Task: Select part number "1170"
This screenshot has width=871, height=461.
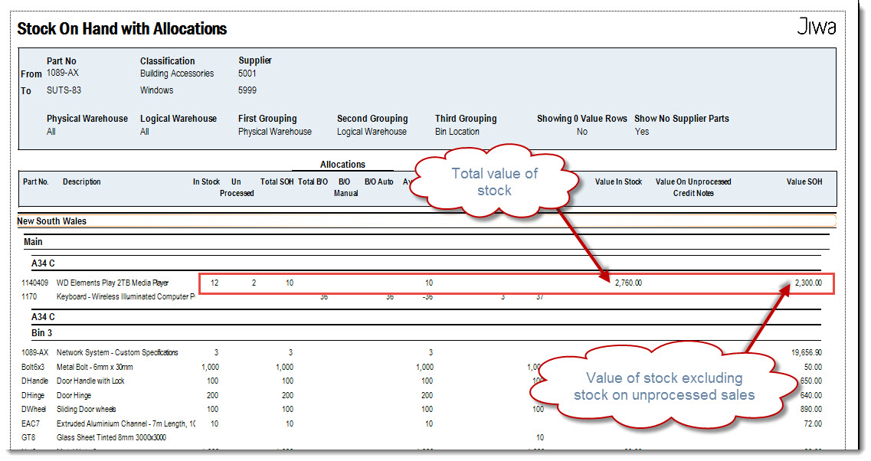Action: pyautogui.click(x=29, y=296)
